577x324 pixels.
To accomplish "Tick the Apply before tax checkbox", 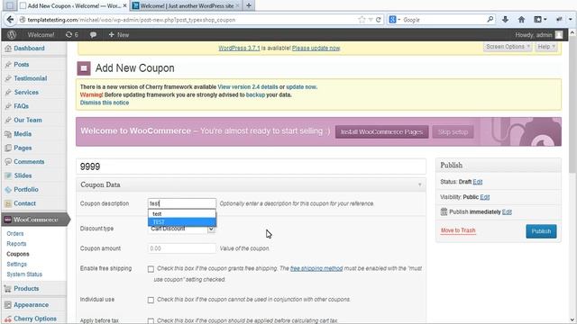I will (x=151, y=321).
